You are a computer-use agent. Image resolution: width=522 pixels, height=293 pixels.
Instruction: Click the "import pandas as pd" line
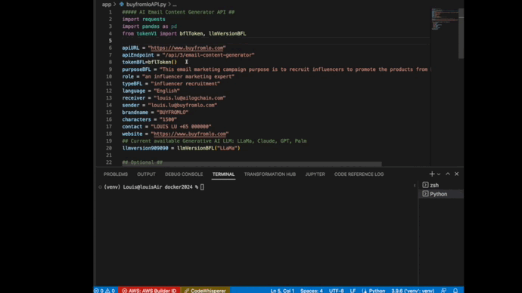click(150, 26)
